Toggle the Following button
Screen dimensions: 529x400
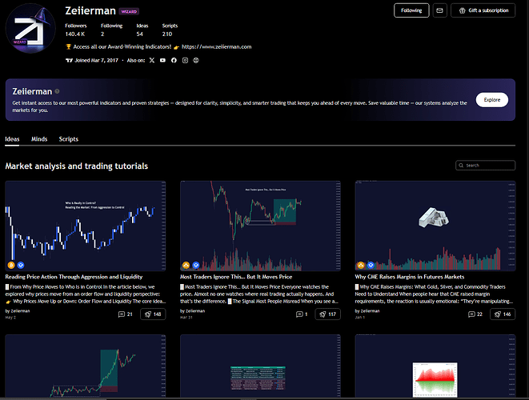coord(411,10)
